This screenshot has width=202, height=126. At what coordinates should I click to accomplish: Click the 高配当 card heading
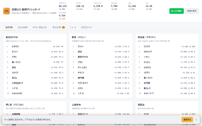click(141, 105)
